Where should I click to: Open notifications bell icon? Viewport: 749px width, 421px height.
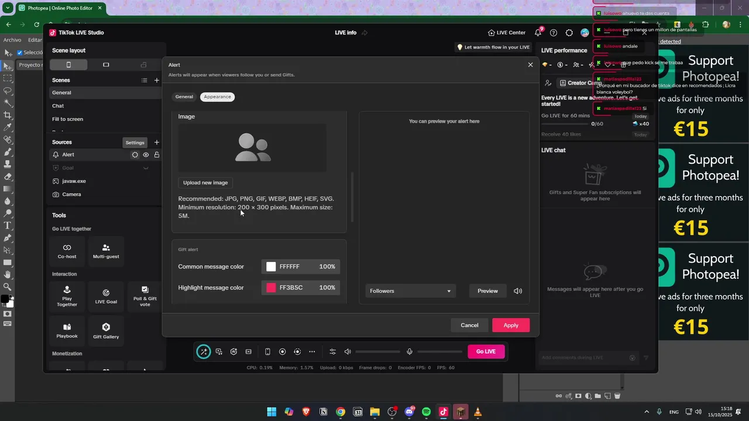[x=538, y=33]
